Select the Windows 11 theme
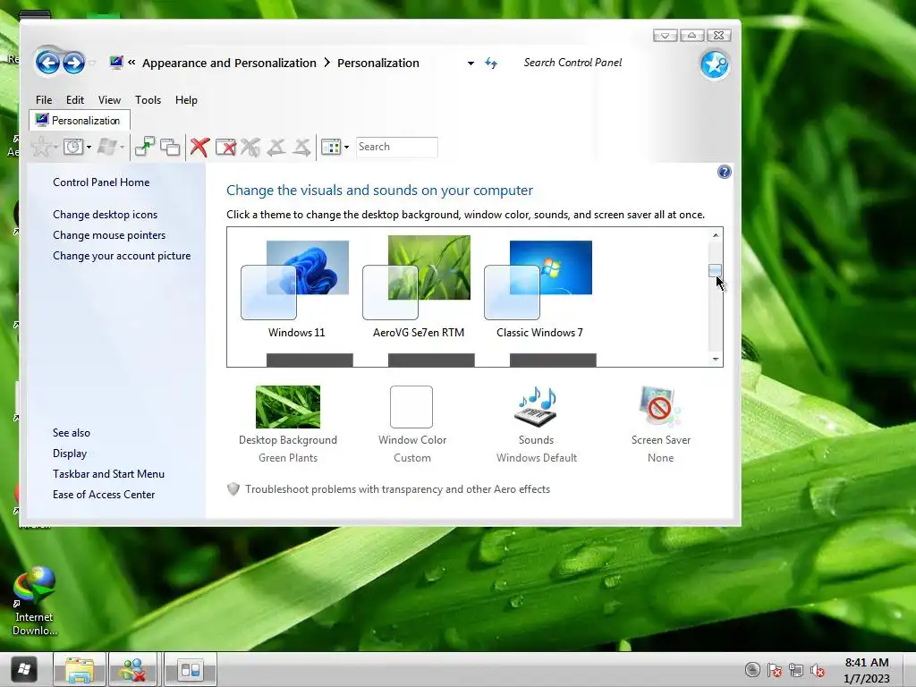916x687 pixels. tap(296, 289)
